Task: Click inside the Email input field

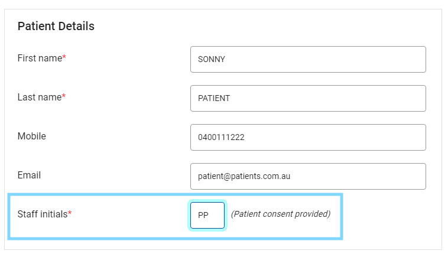Action: tap(308, 176)
